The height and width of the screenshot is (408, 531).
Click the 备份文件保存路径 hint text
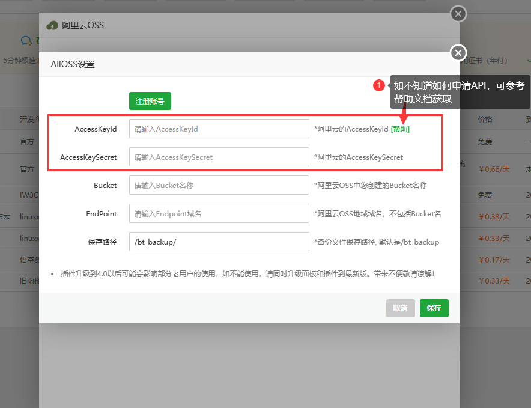point(377,242)
